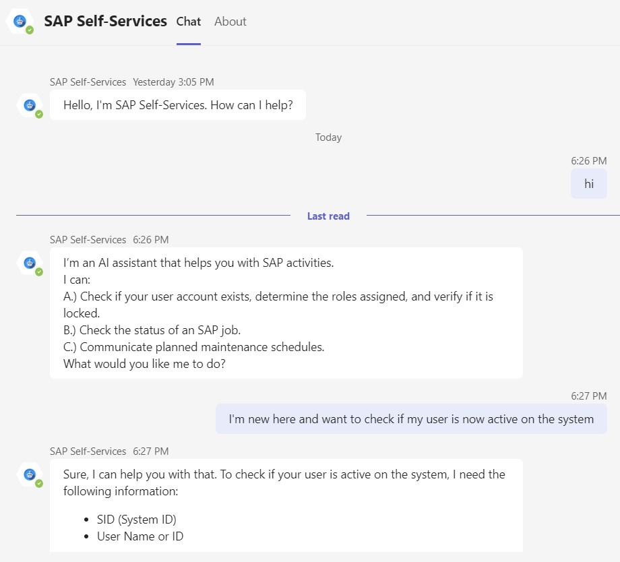Viewport: 620px width, 562px height.
Task: Select the 'I'm new here and want to check' message
Action: (x=411, y=419)
